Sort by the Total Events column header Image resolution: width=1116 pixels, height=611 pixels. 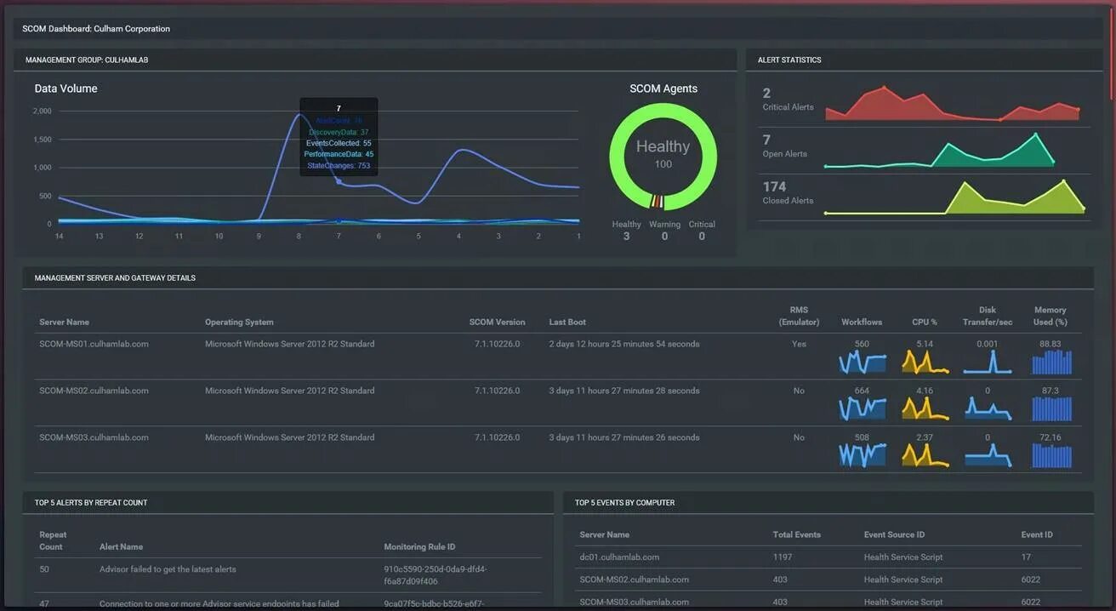797,535
